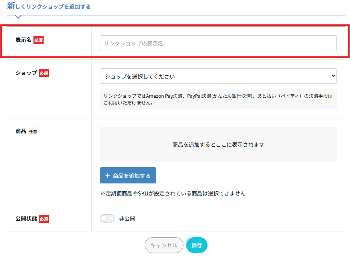Image resolution: width=350 pixels, height=256 pixels.
Task: Click the arrow on the shop select box
Action: click(333, 76)
